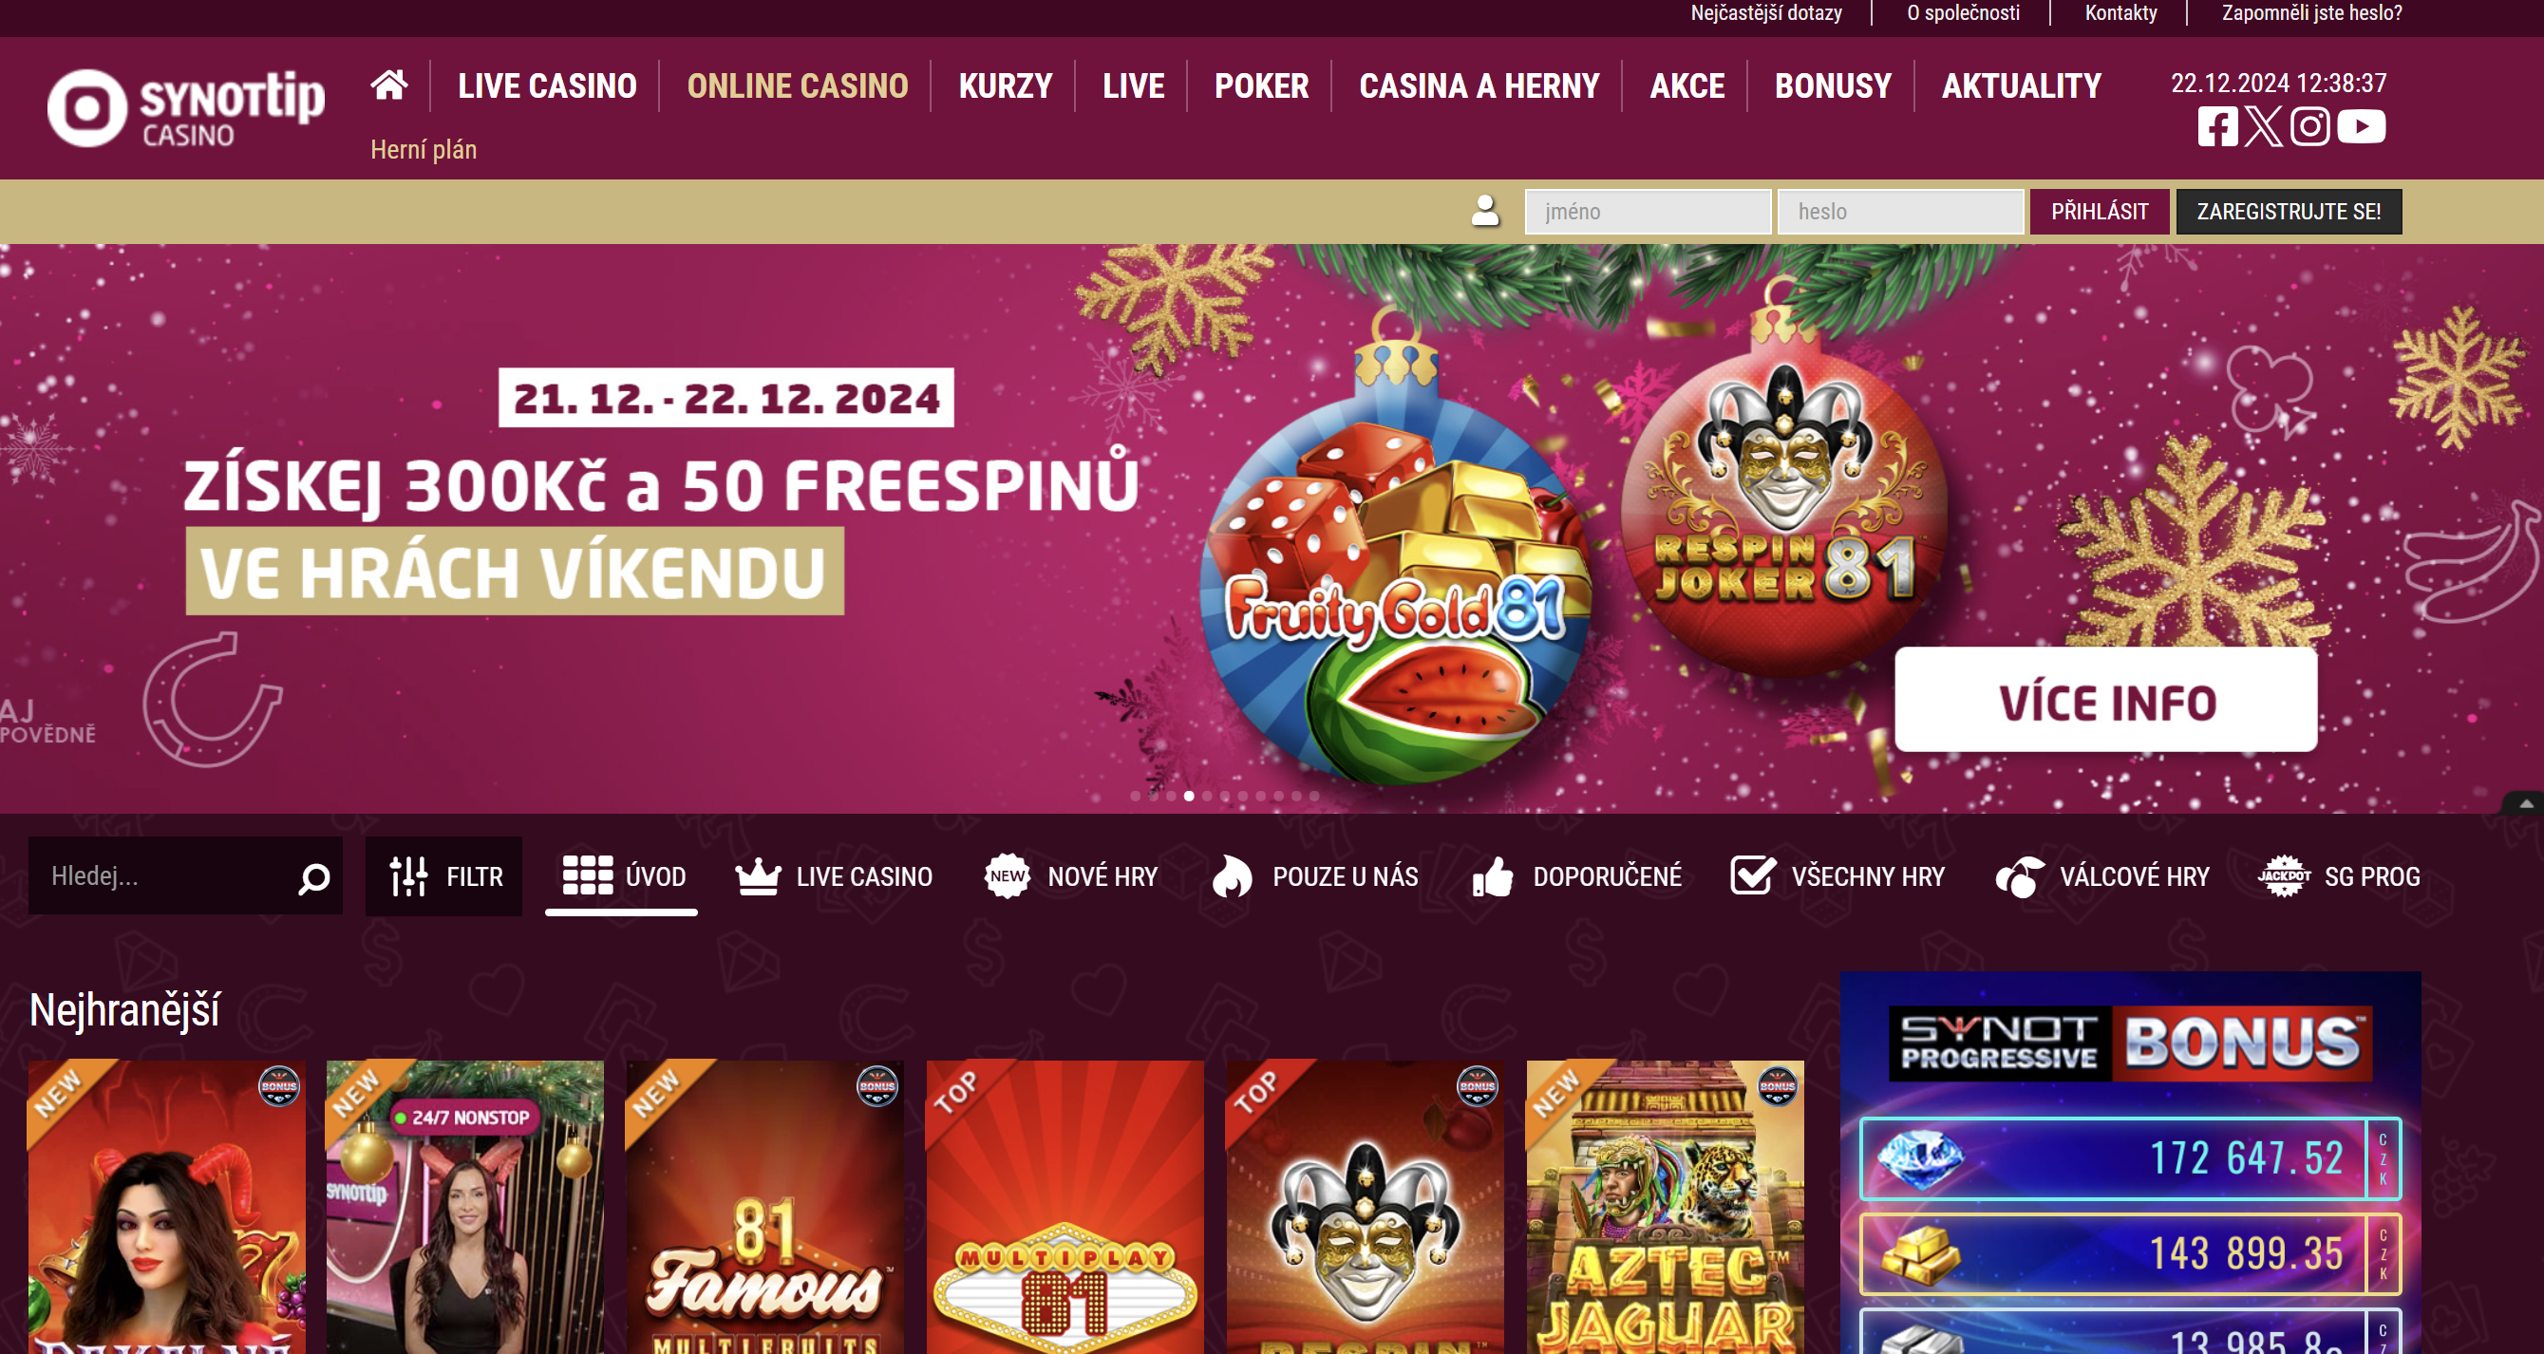Open the BONUSY menu item

pos(1833,85)
